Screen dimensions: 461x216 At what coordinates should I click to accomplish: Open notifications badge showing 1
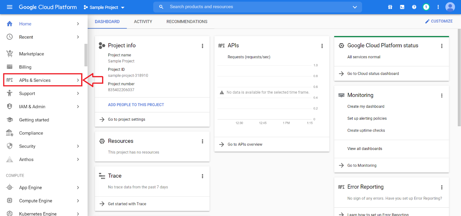point(426,7)
